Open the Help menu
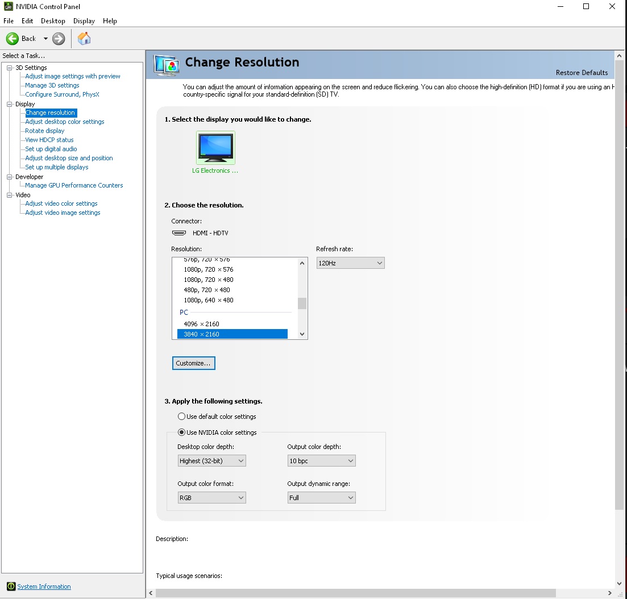This screenshot has width=627, height=599. tap(110, 21)
